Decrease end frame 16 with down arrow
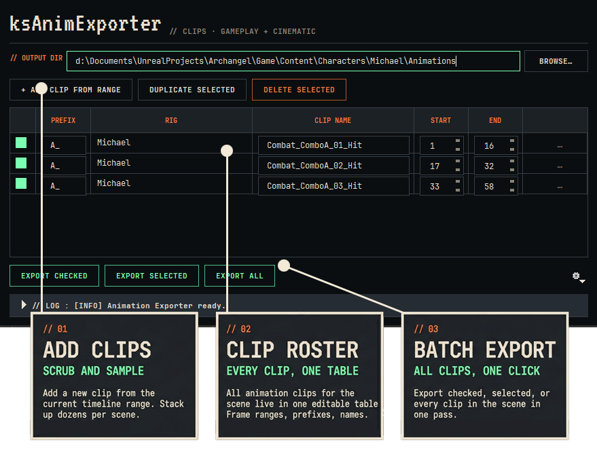The width and height of the screenshot is (597, 474). (512, 149)
